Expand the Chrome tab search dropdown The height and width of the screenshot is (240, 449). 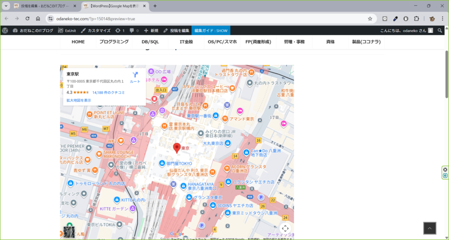pyautogui.click(x=6, y=6)
